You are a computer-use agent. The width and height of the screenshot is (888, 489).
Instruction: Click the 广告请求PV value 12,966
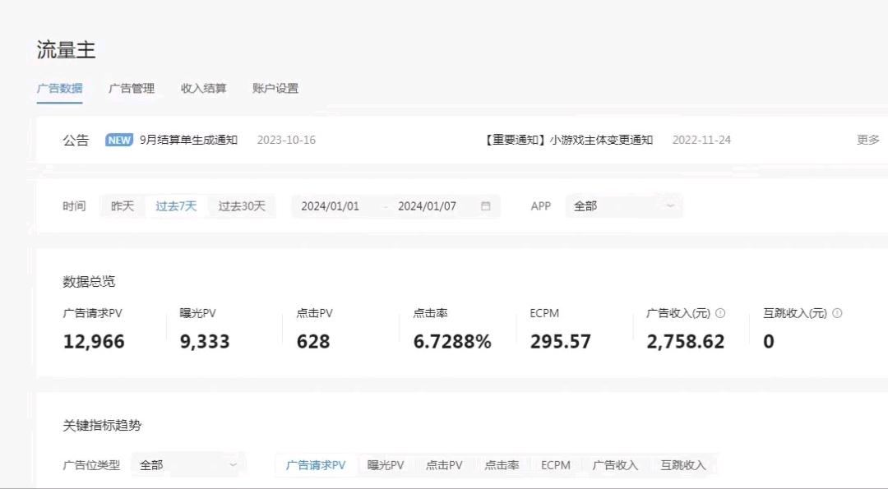click(94, 342)
